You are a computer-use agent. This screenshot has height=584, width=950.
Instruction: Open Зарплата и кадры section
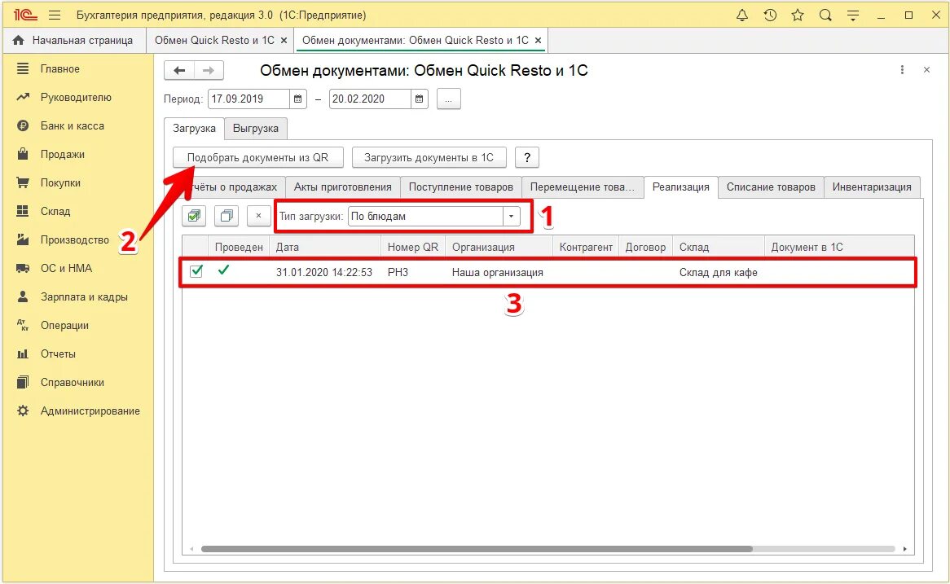coord(84,296)
